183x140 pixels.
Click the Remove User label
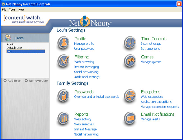click(x=38, y=81)
